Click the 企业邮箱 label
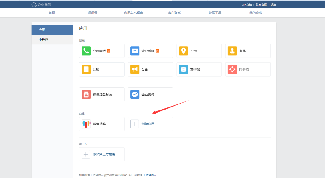Image resolution: width=325 pixels, height=178 pixels. (148, 51)
